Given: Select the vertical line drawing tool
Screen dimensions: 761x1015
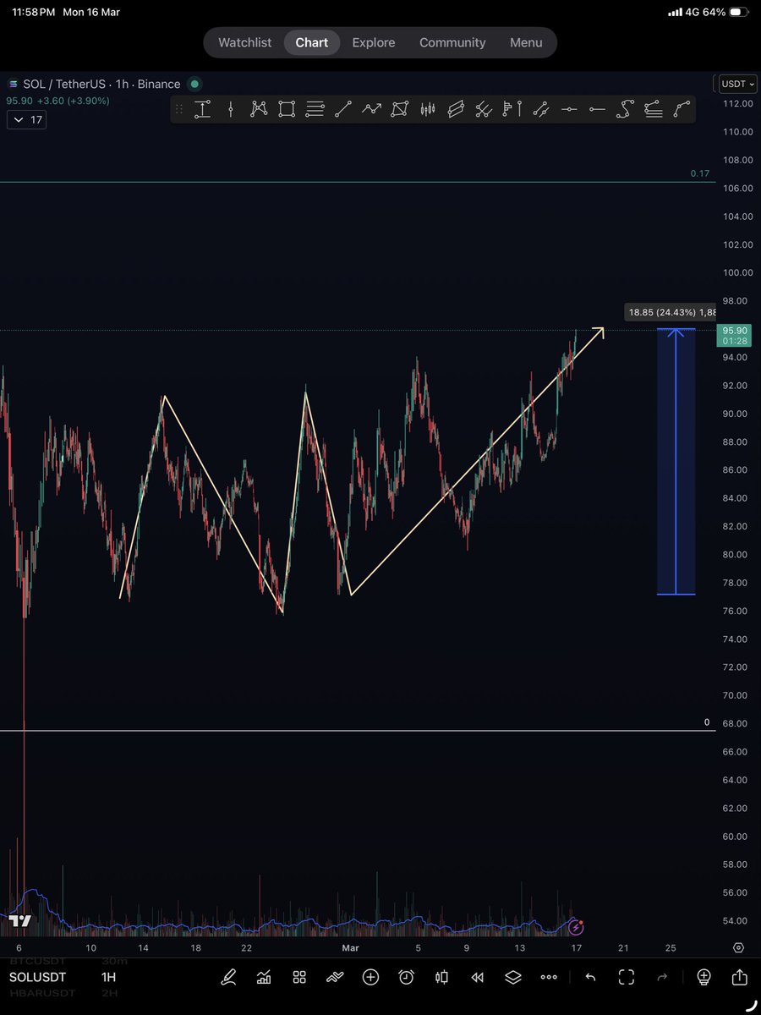Looking at the screenshot, I should [231, 108].
